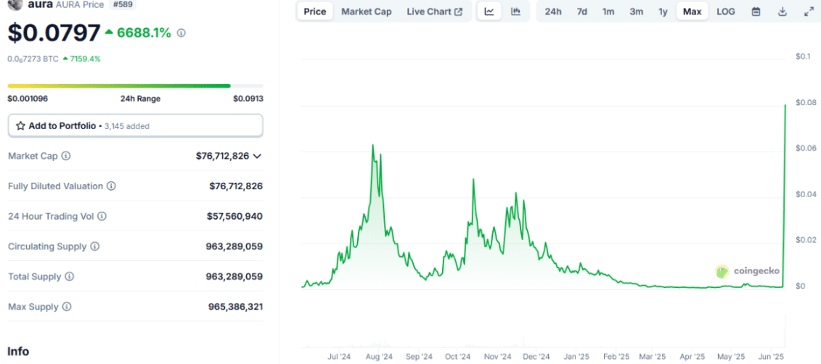Set chart range to 7d

coord(581,12)
